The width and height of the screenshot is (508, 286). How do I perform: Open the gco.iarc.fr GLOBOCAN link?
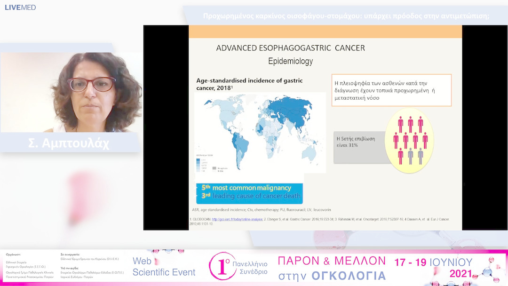(237, 219)
